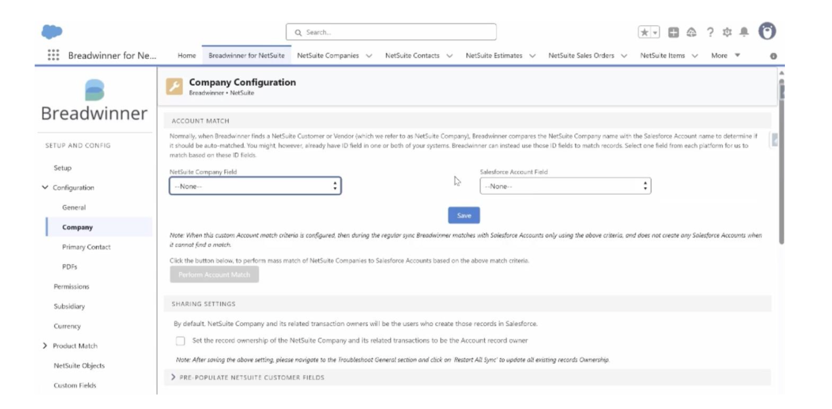Collapse the Configuration sidebar section

pos(45,188)
